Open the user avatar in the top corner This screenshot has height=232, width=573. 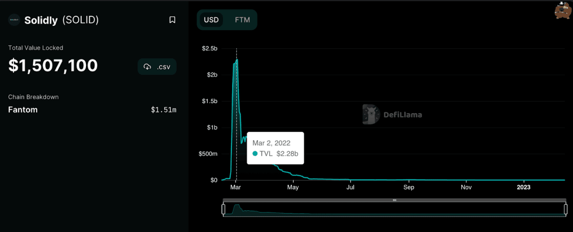[x=562, y=10]
